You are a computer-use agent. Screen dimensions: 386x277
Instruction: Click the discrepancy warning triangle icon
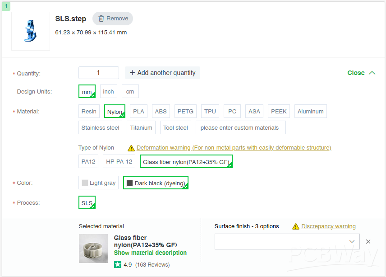[x=296, y=226]
